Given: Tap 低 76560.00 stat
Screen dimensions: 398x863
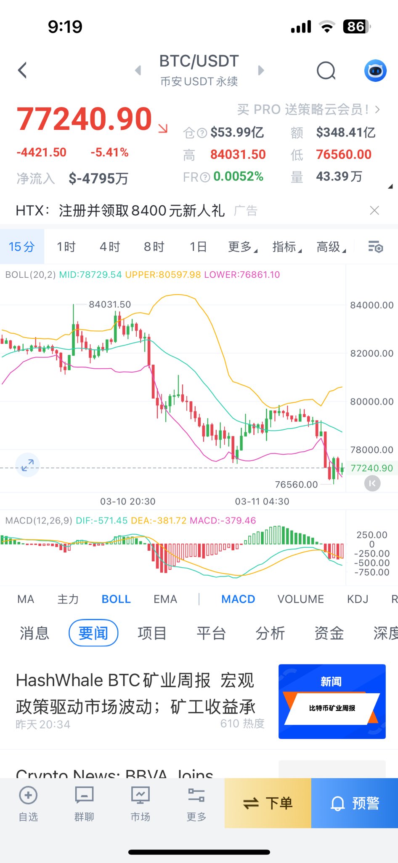Looking at the screenshot, I should [x=331, y=155].
